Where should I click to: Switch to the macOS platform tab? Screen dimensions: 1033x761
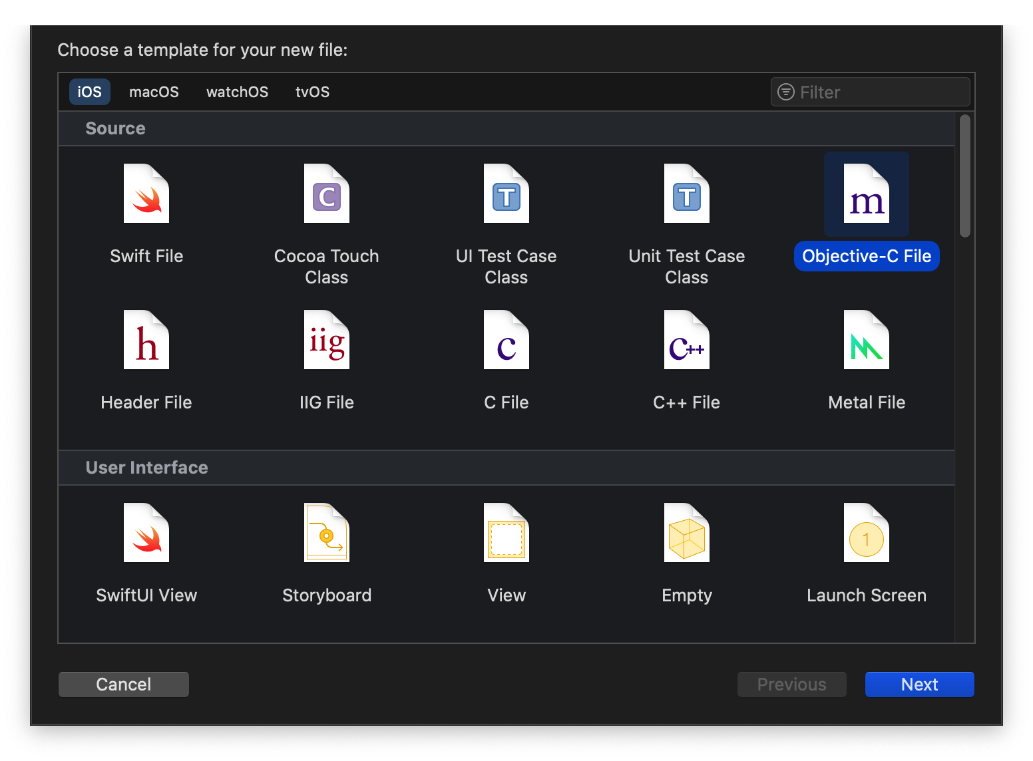coord(154,92)
